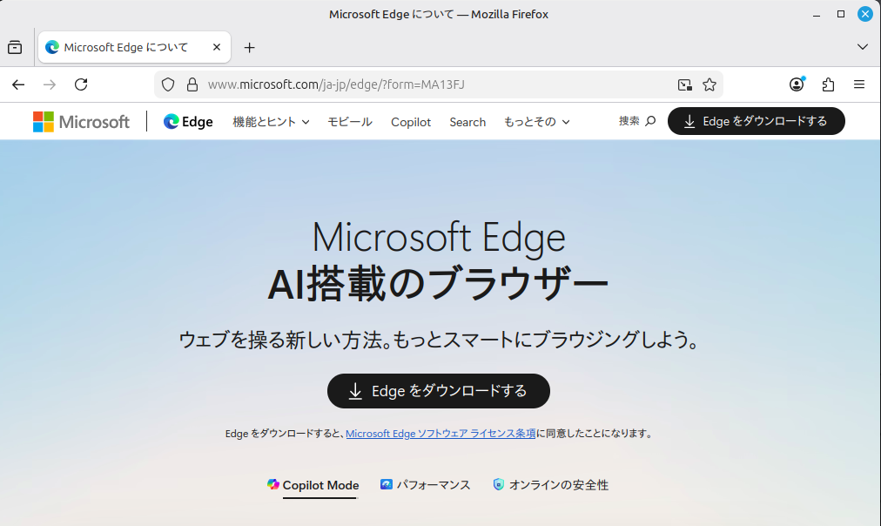Switch to the オンラインの安全性 tab
The height and width of the screenshot is (526, 881).
tap(550, 485)
